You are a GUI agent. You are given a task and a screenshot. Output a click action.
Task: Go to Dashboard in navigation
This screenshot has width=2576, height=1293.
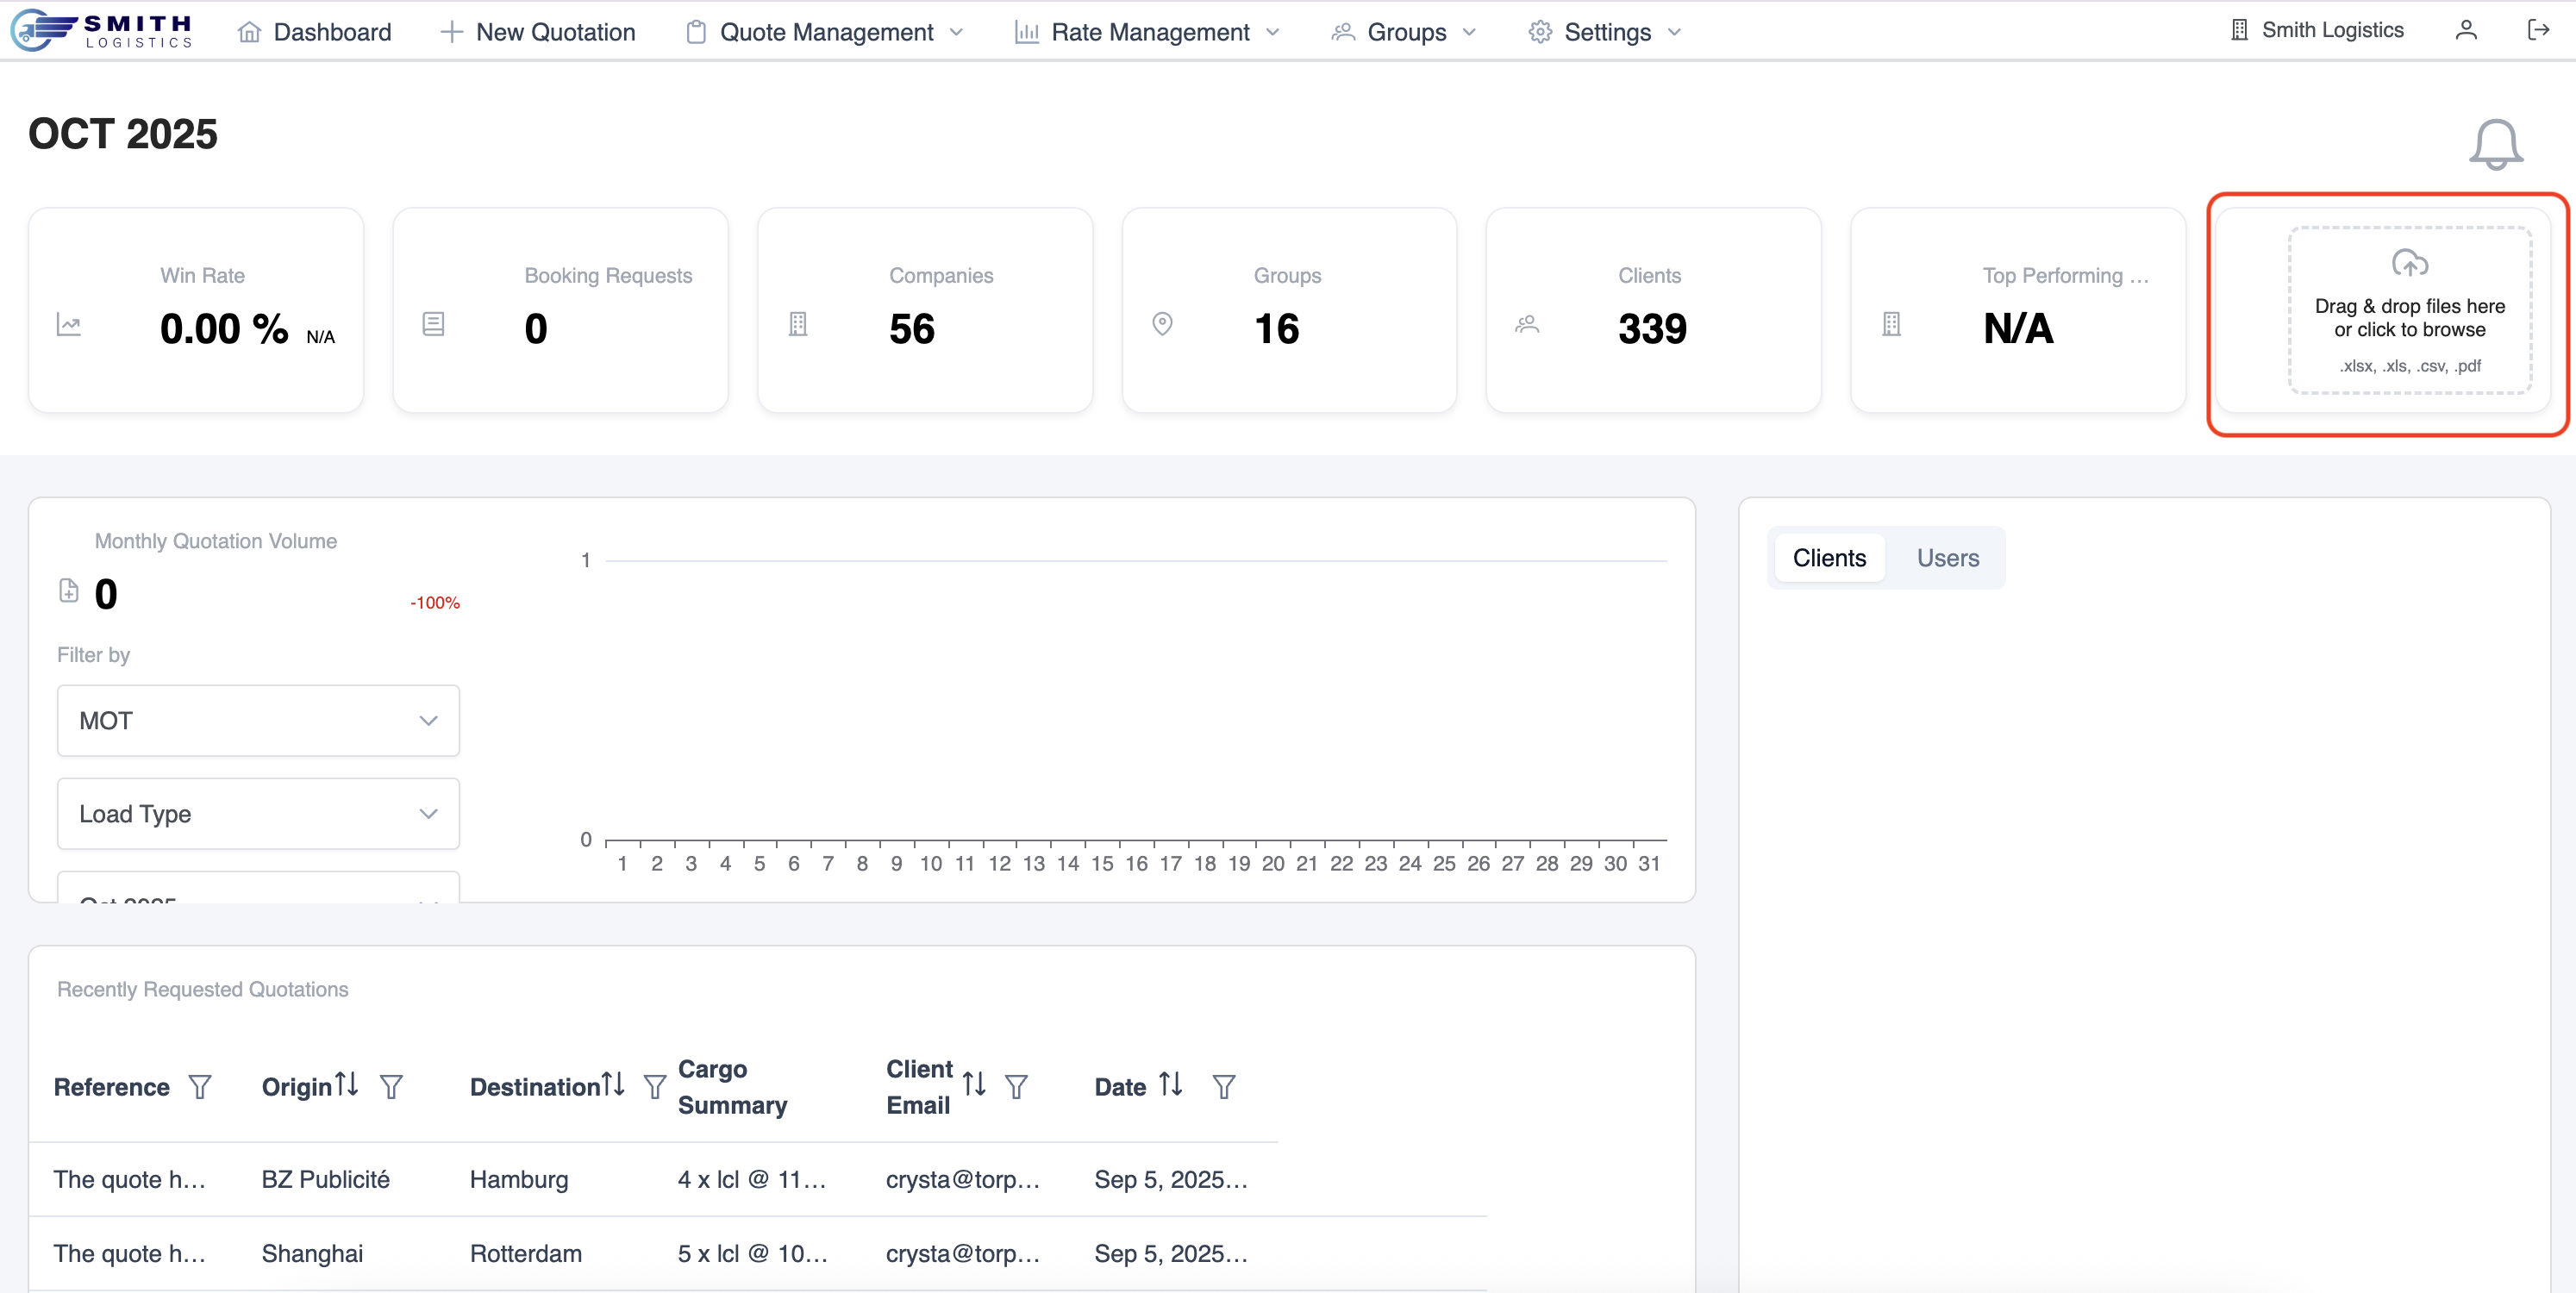(x=315, y=32)
